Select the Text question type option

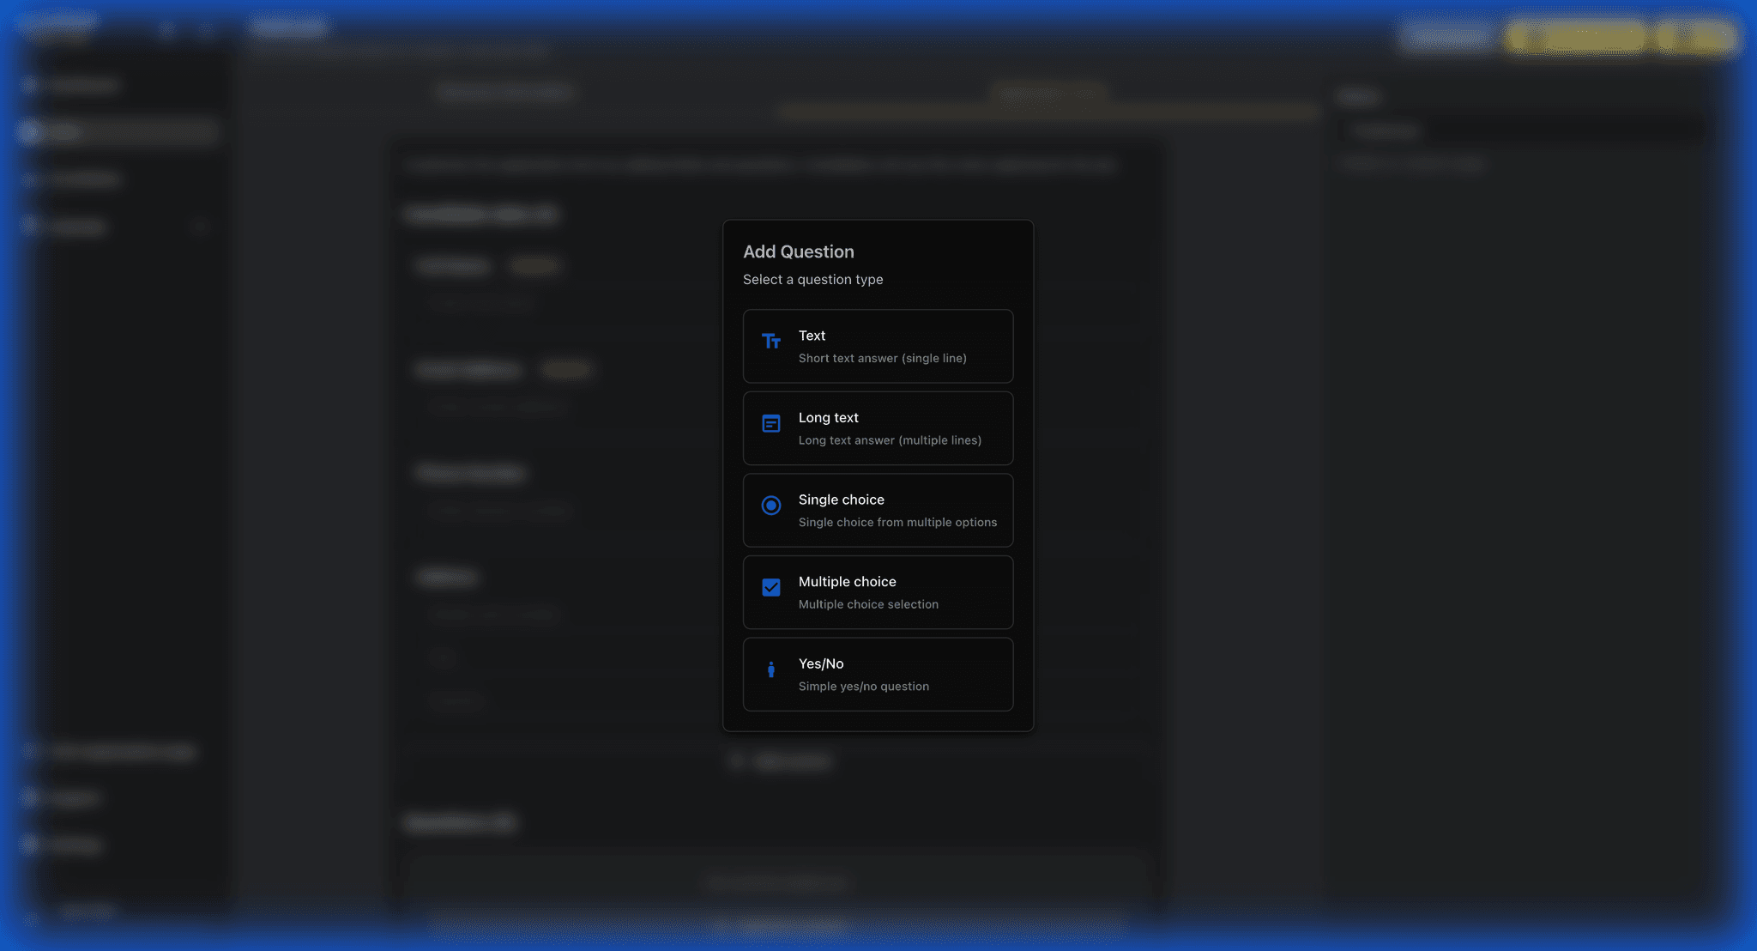point(878,346)
